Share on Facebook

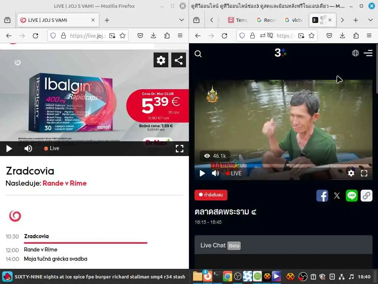(322, 195)
